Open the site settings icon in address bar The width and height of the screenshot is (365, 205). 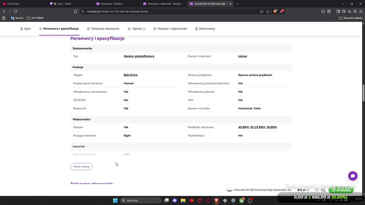(x=83, y=11)
